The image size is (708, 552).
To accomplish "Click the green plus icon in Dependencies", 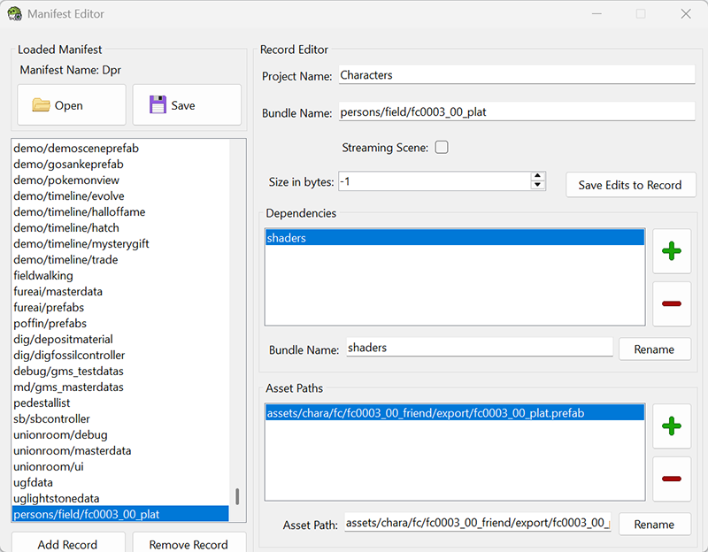I will [672, 251].
